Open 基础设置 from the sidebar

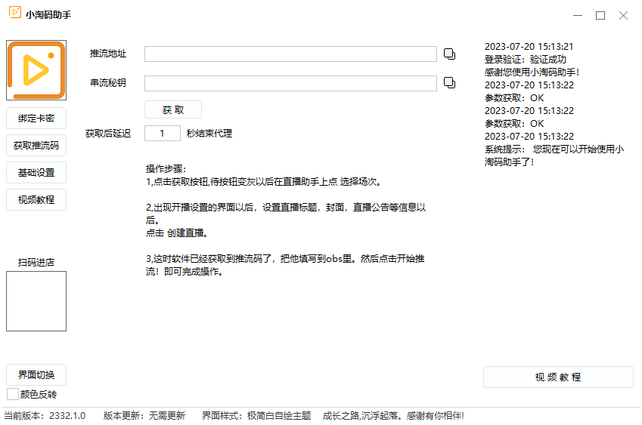coord(36,173)
